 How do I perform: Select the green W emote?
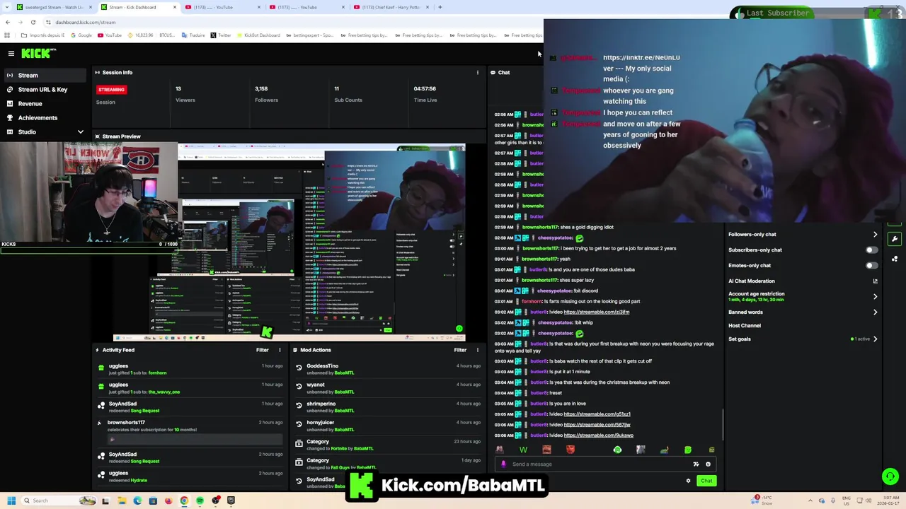pos(523,450)
